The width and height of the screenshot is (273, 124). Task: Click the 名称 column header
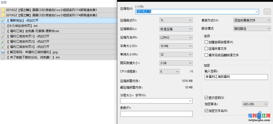click(4, 2)
